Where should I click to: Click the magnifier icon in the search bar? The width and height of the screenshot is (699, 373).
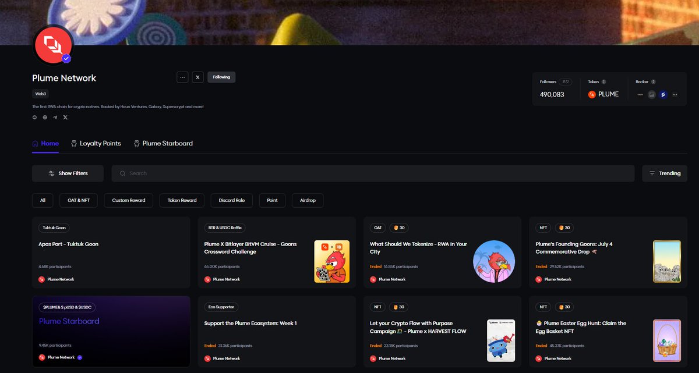[122, 173]
